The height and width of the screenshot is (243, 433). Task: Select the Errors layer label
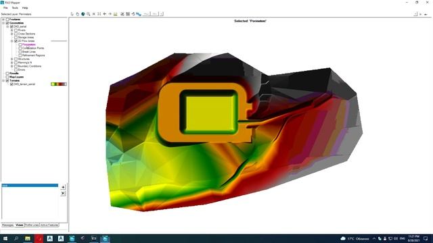click(x=22, y=70)
